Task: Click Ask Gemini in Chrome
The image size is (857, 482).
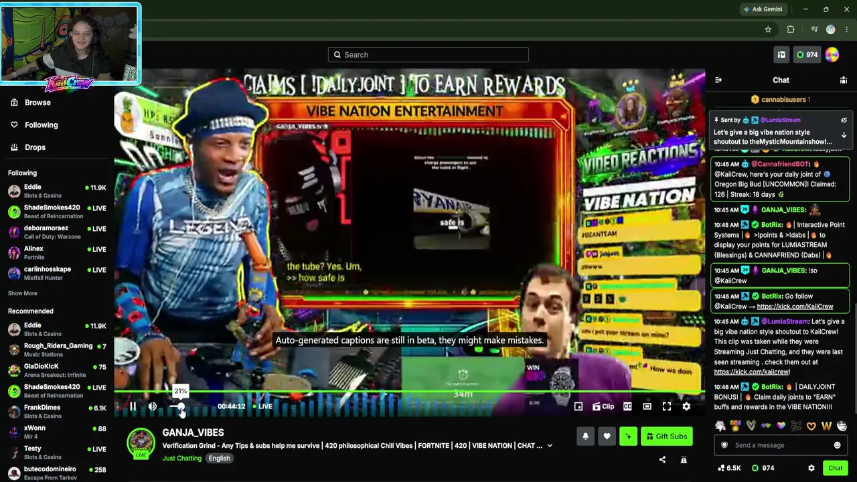Action: 763,9
